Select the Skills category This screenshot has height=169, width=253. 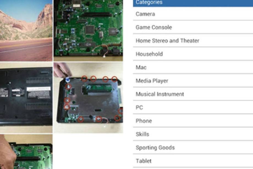pos(193,134)
